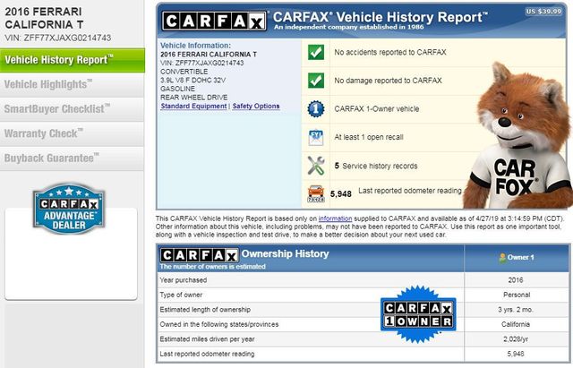Click the wrench service history icon
The height and width of the screenshot is (368, 573).
[315, 165]
